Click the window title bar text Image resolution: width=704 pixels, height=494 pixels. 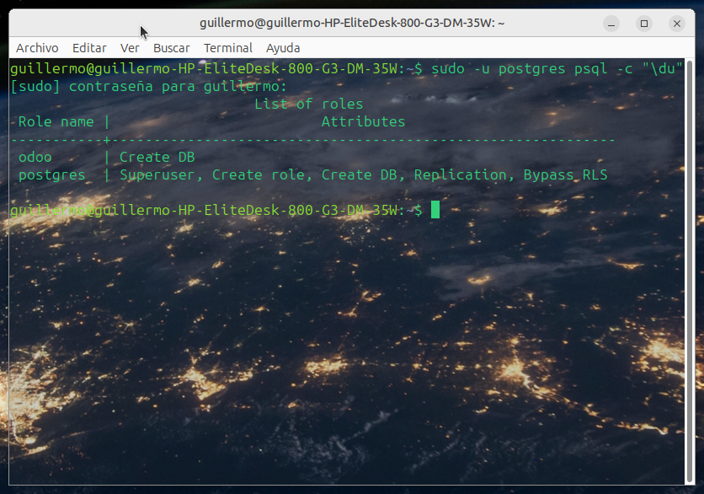tap(352, 24)
